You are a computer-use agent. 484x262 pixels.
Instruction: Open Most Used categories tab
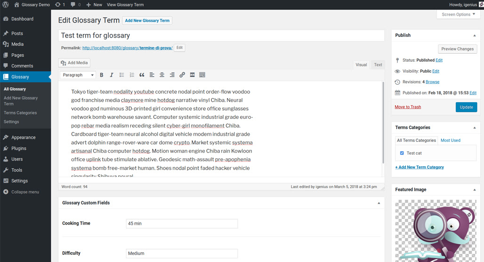[x=451, y=140]
